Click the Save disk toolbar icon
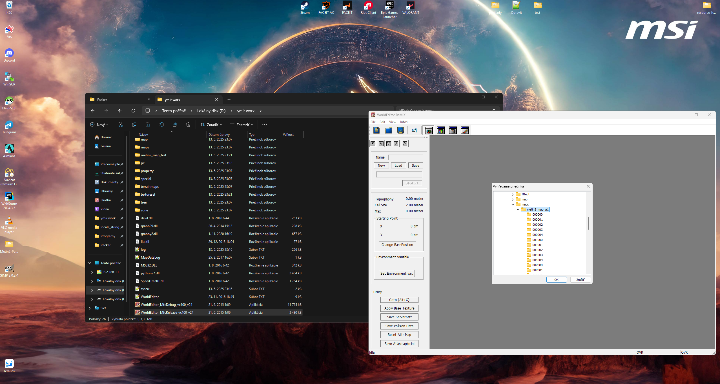The height and width of the screenshot is (384, 720). [400, 130]
